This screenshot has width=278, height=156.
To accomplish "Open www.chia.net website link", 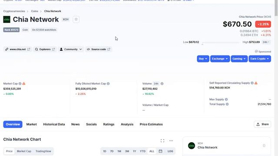I will pos(17,49).
